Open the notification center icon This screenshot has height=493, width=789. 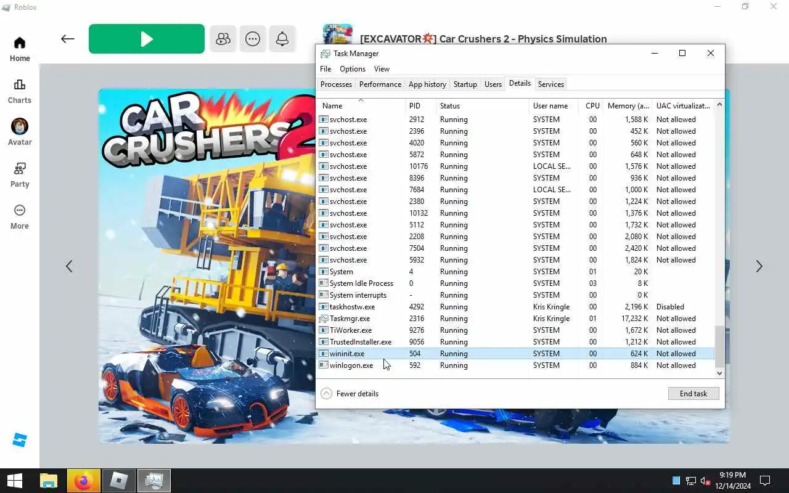pos(765,481)
